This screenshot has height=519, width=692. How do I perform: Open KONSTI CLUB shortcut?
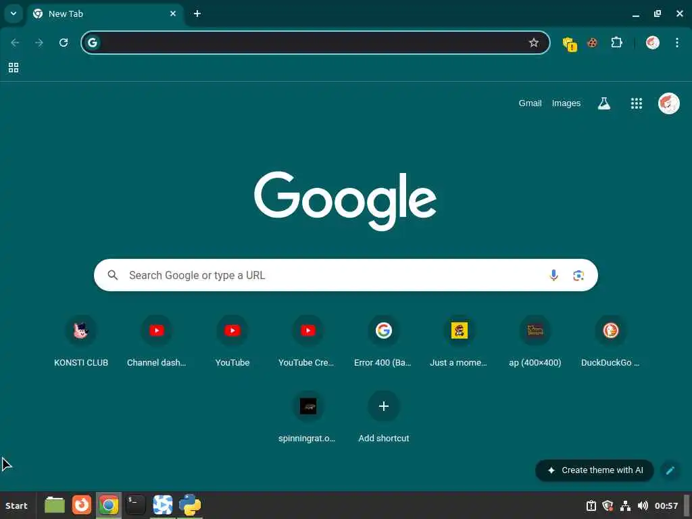[x=81, y=341]
